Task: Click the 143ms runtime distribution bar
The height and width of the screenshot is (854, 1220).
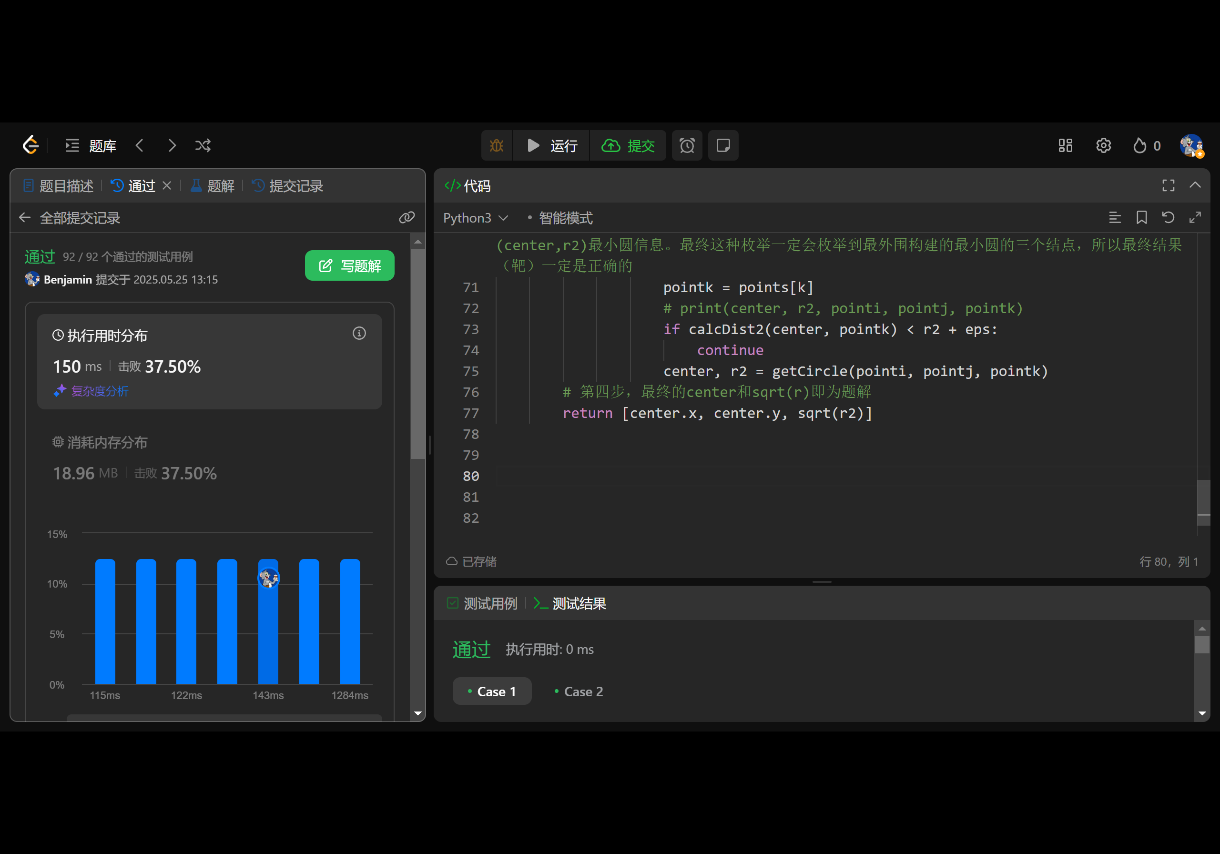Action: point(268,632)
